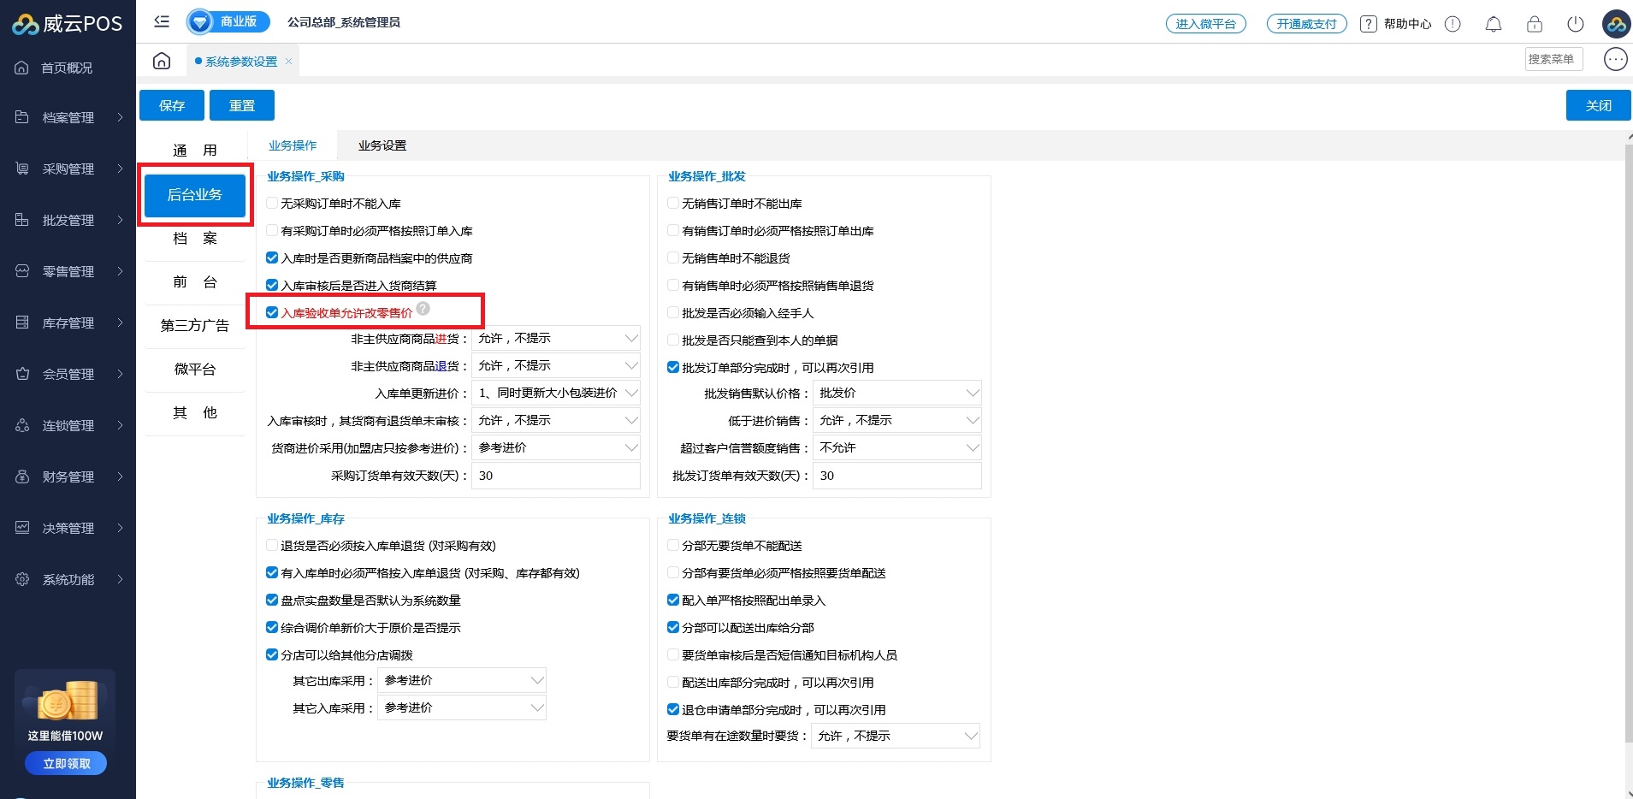This screenshot has height=799, width=1633.
Task: Click the help icon beside 入库验收单允许改零售价
Action: [x=423, y=309]
